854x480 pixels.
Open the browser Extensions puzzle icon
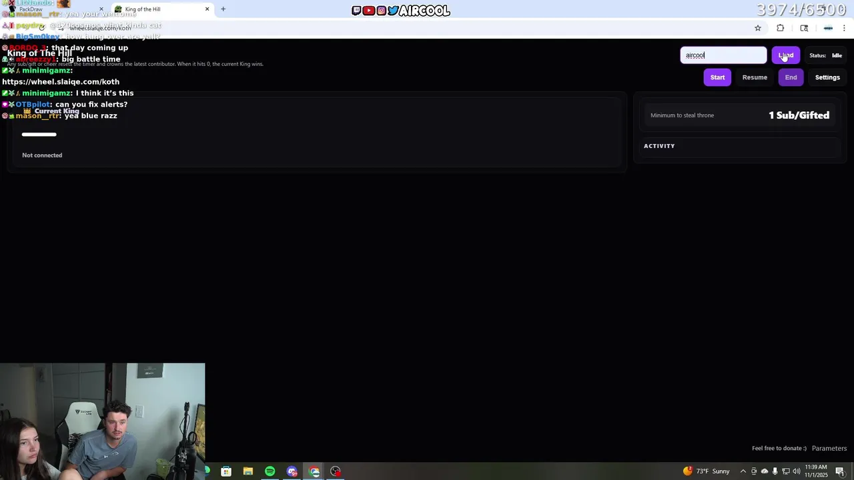[x=780, y=28]
